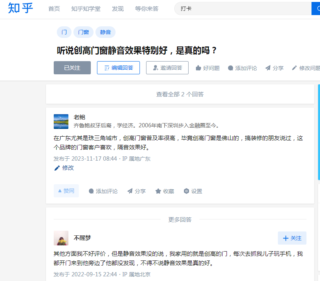Screen dimensions: 320x281
Task: Click 修改问题 pencil button
Action: pos(306,68)
